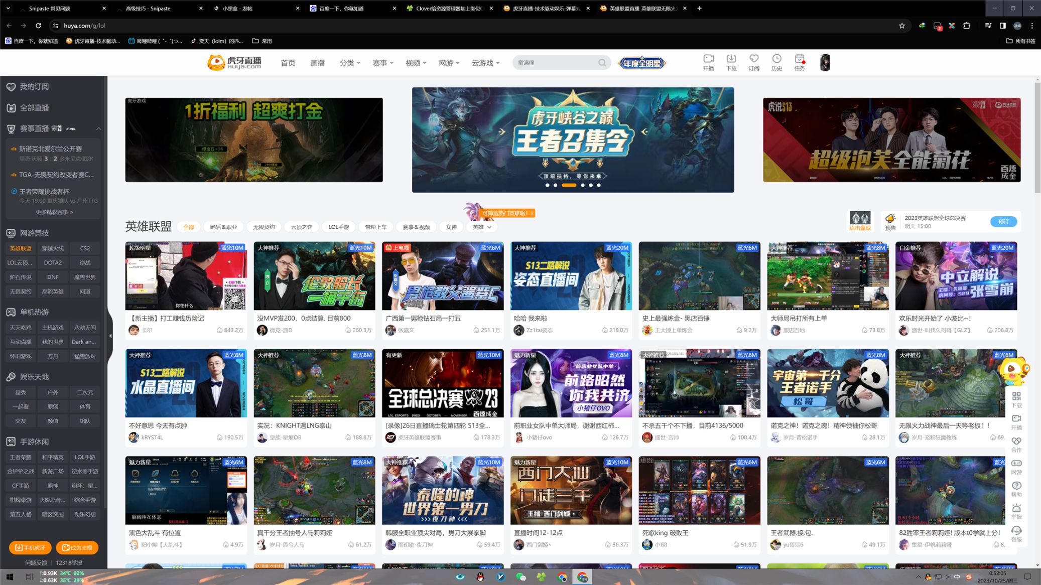
Task: Collapse the 赛事直播 sidebar section
Action: point(98,129)
